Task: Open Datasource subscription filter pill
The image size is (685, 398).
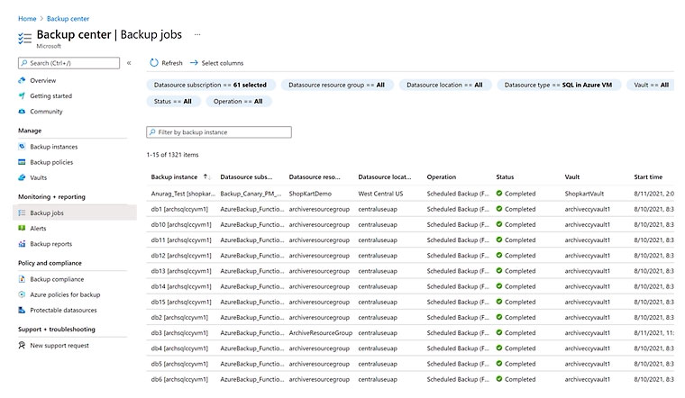Action: pyautogui.click(x=211, y=86)
